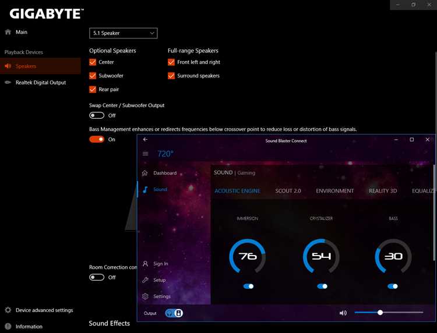The width and height of the screenshot is (437, 333).
Task: Click Sign In in Sound Blaster Connect
Action: (161, 264)
